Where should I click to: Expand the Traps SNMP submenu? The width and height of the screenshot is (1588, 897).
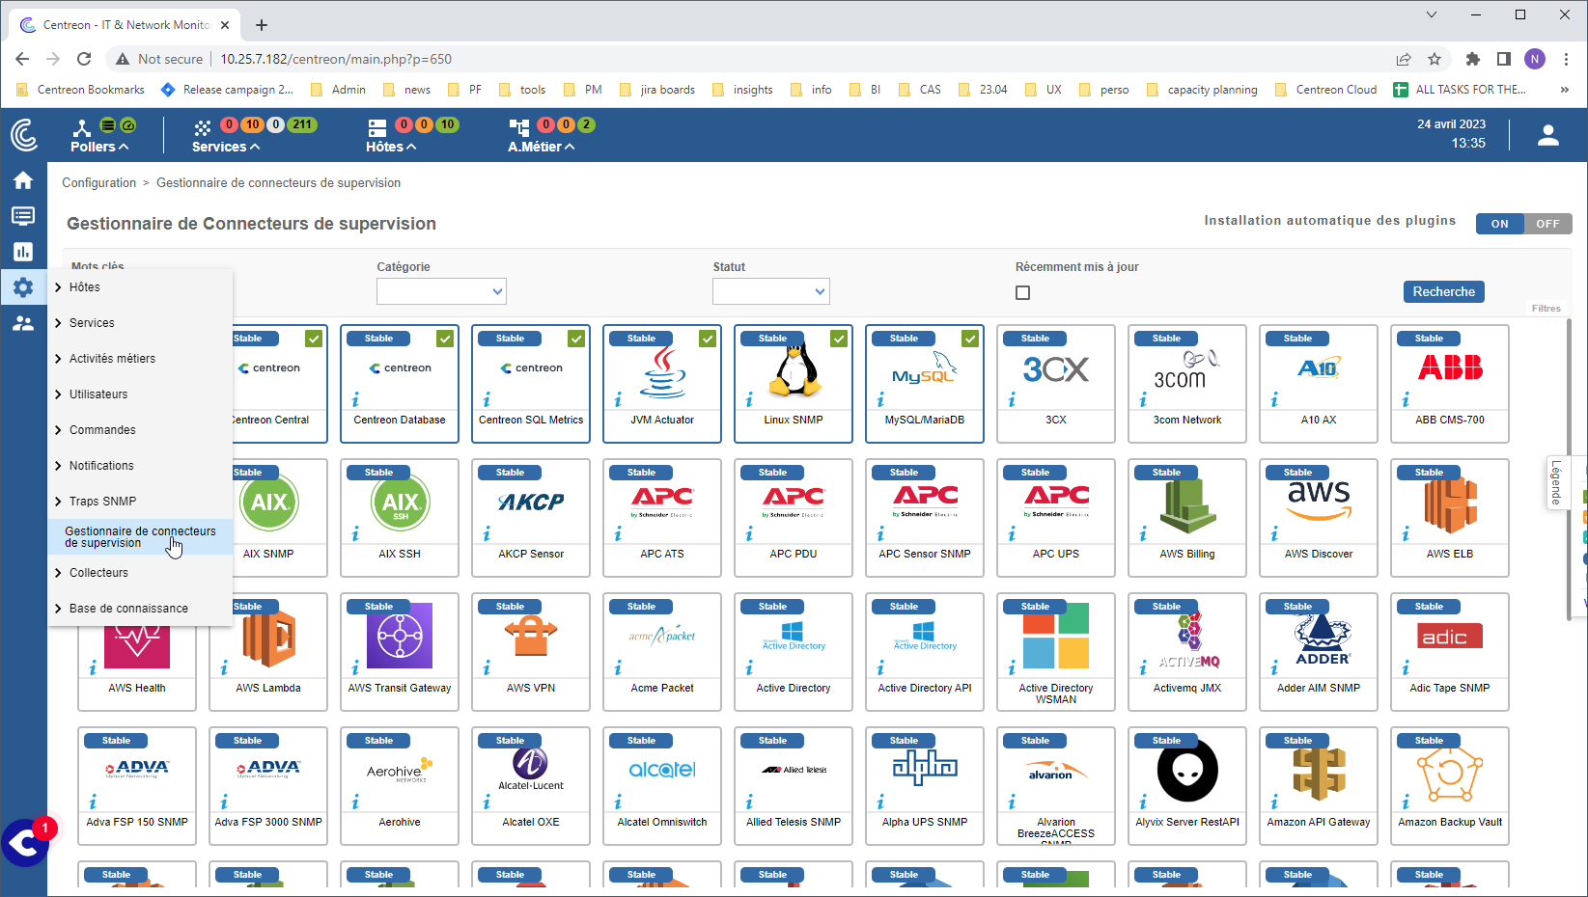(141, 502)
